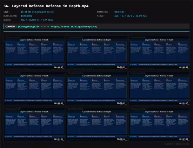Open the thumbnail timestamped 00:01:03
Viewport: 193px width, 148px height.
point(96,88)
